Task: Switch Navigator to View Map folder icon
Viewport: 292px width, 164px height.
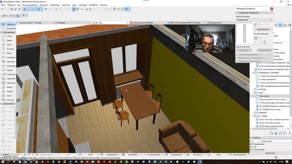Action: 281,25
